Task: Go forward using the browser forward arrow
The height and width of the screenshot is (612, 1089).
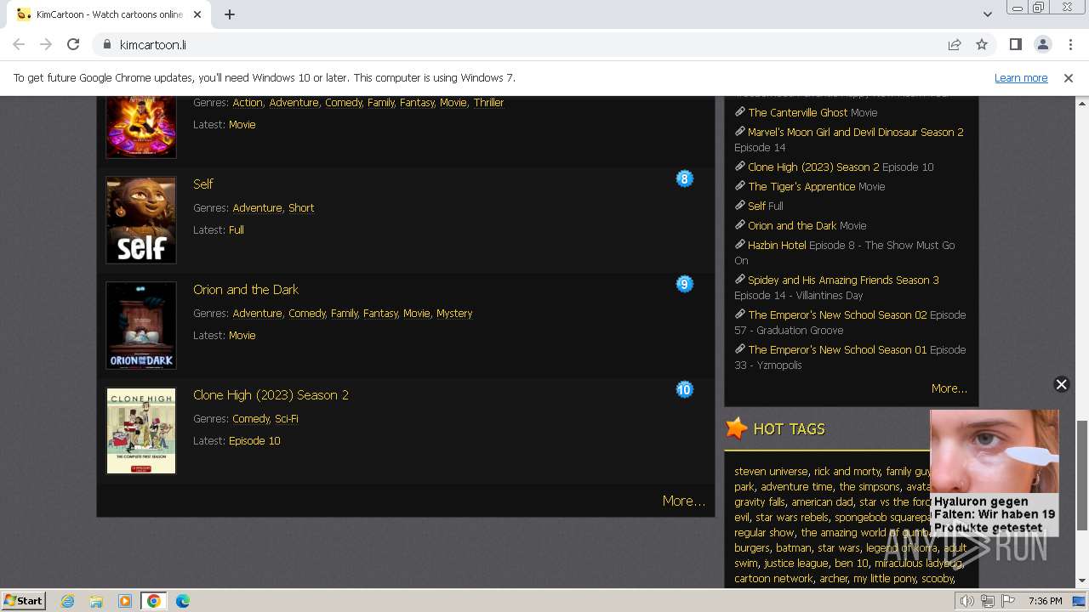Action: [x=46, y=44]
